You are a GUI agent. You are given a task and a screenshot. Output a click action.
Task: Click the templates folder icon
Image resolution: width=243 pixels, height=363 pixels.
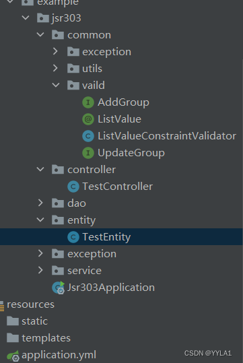coord(13,338)
